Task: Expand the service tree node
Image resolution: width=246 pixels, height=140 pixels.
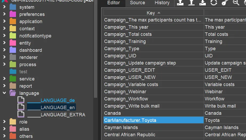Action: 4,79
